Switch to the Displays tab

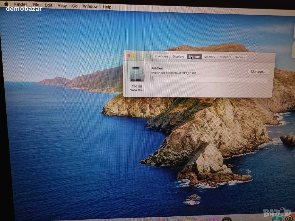(x=178, y=57)
